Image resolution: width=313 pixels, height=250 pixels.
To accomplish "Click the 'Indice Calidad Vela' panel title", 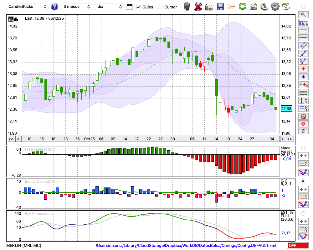I will tap(42, 182).
